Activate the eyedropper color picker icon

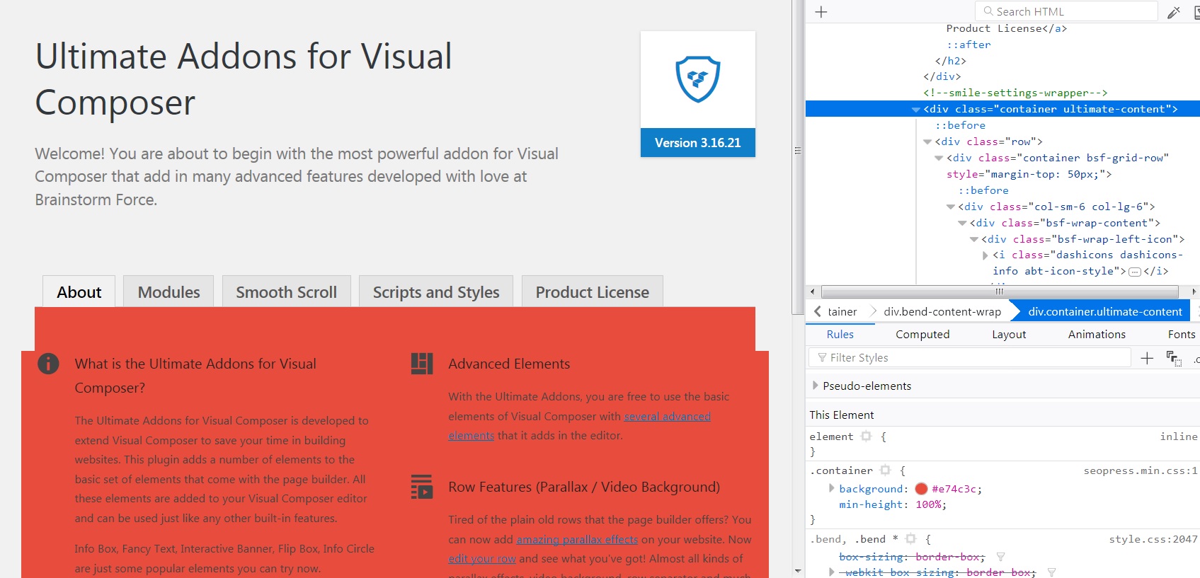tap(1173, 12)
